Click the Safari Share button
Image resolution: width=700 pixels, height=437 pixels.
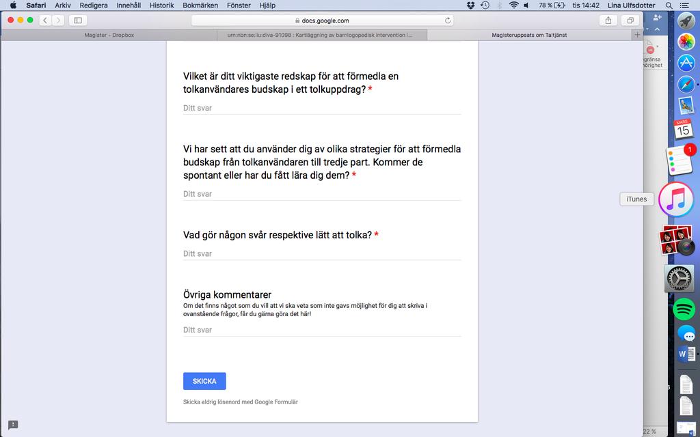pyautogui.click(x=608, y=20)
